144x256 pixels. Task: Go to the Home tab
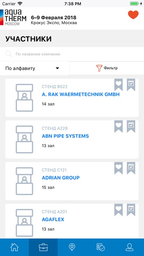(14, 247)
